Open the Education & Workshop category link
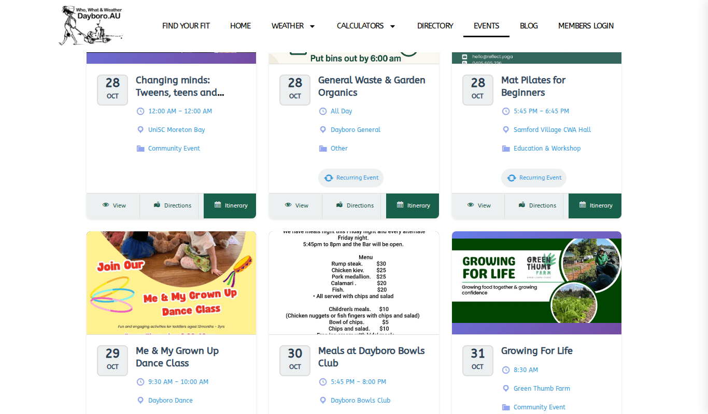The height and width of the screenshot is (414, 708). click(547, 149)
